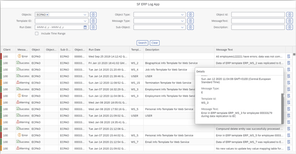Run the Search button
The width and height of the screenshot is (296, 154).
pos(142,43)
